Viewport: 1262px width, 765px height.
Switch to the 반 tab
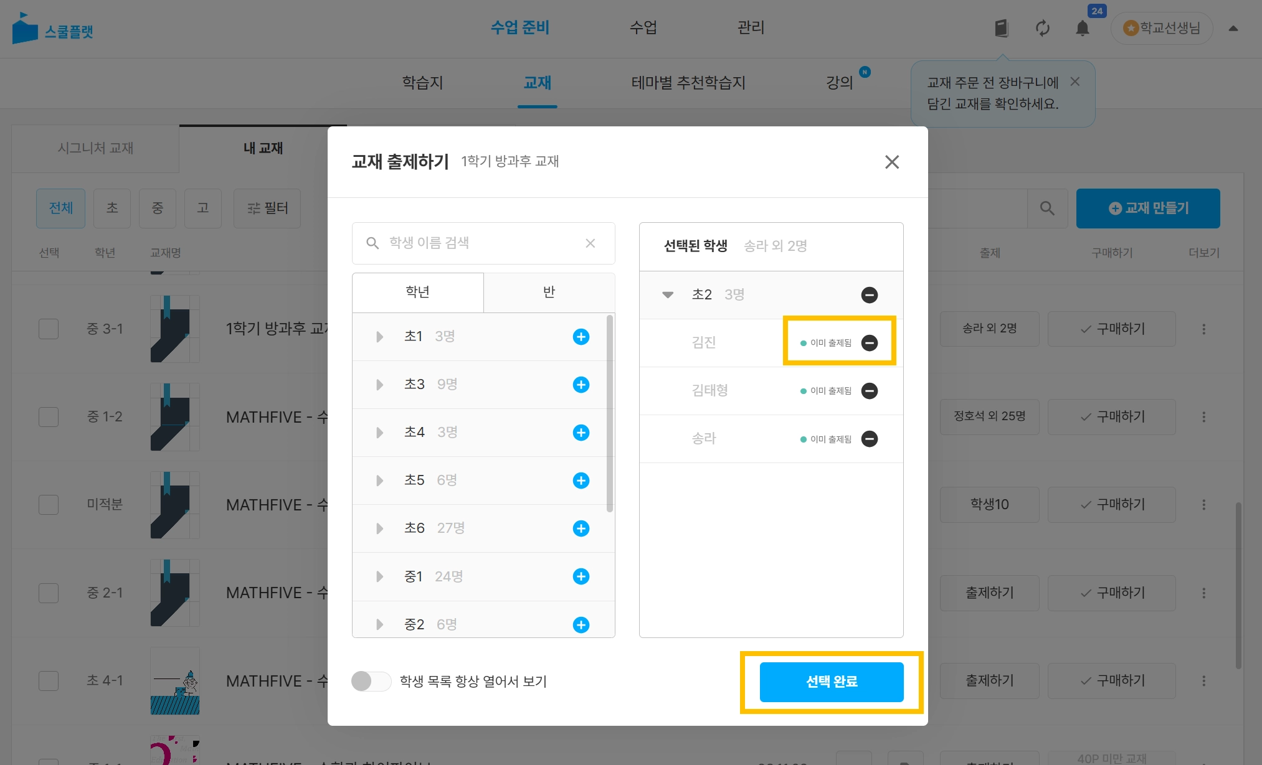549,292
